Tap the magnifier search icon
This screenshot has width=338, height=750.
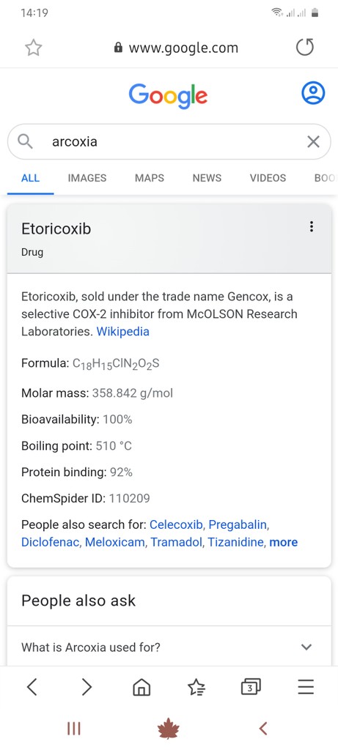[25, 141]
